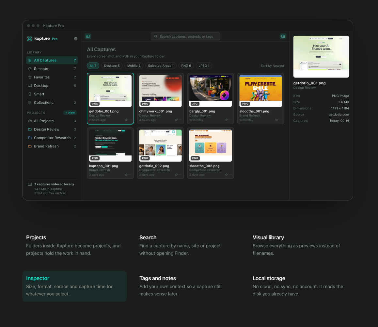Open the ellipsis menu on sloooths_002.png
Image resolution: width=378 pixels, height=327 pixels.
[x=230, y=175]
